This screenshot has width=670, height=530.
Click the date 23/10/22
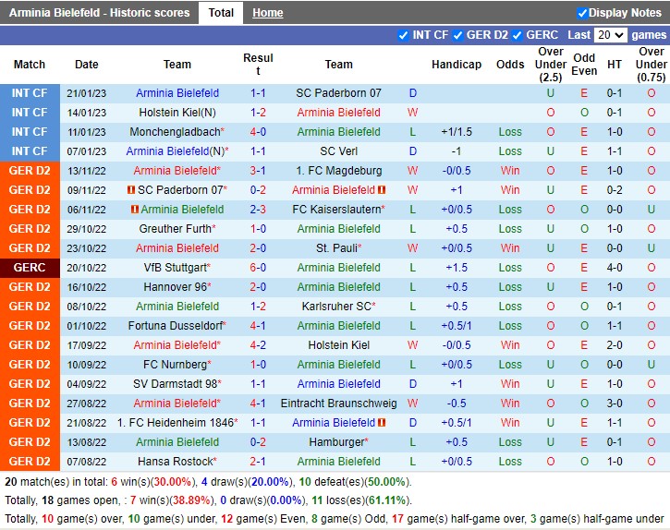86,248
